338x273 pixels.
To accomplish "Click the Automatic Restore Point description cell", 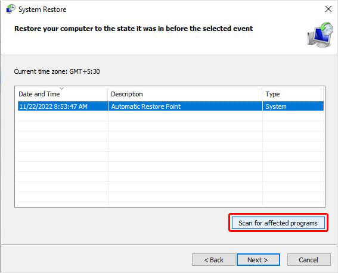I will [145, 106].
